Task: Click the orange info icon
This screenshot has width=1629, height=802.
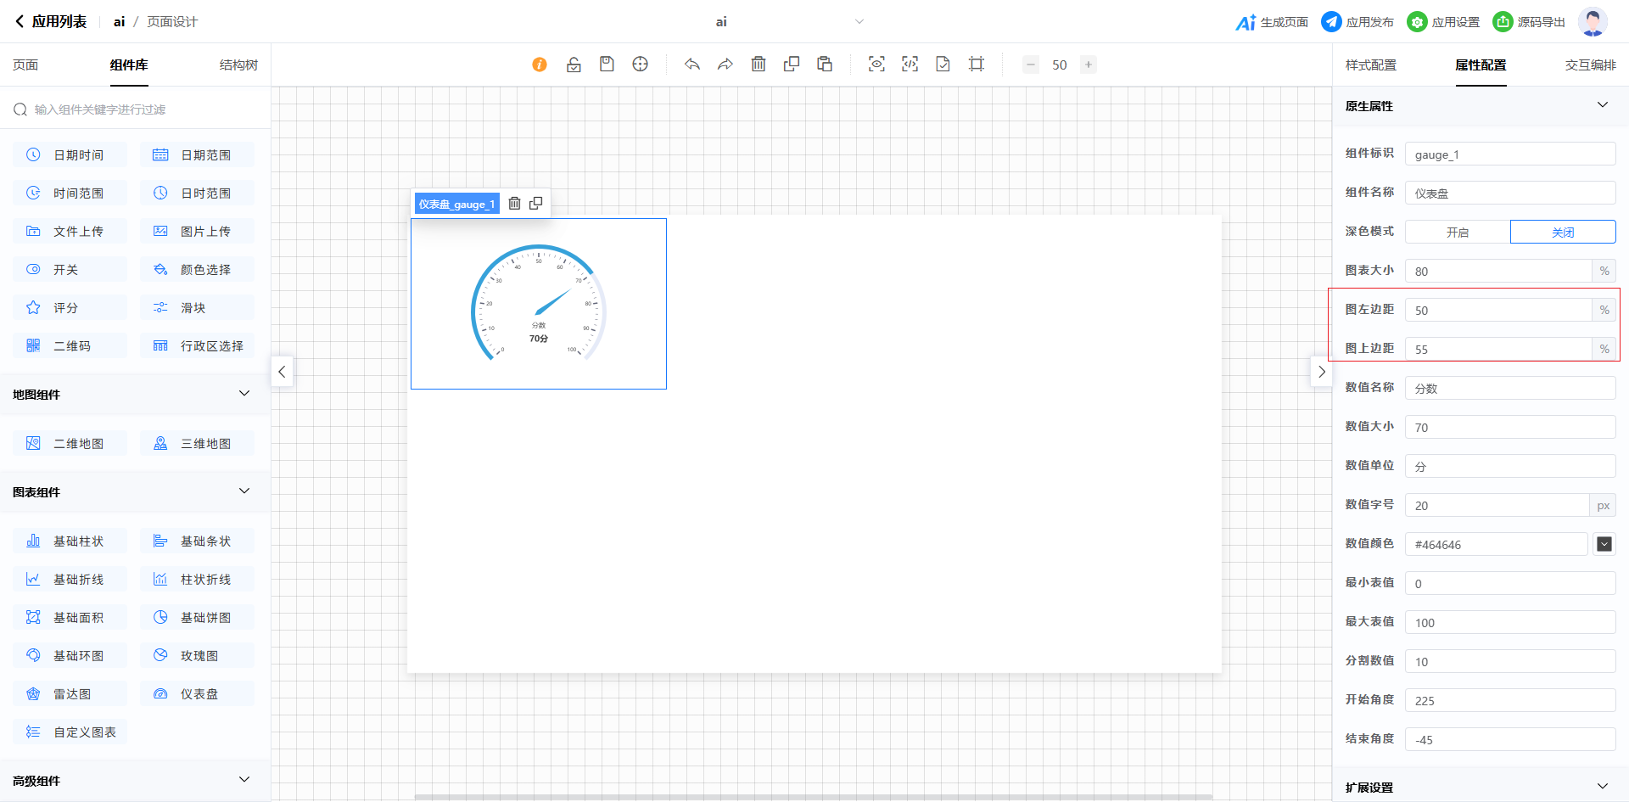Action: point(540,64)
